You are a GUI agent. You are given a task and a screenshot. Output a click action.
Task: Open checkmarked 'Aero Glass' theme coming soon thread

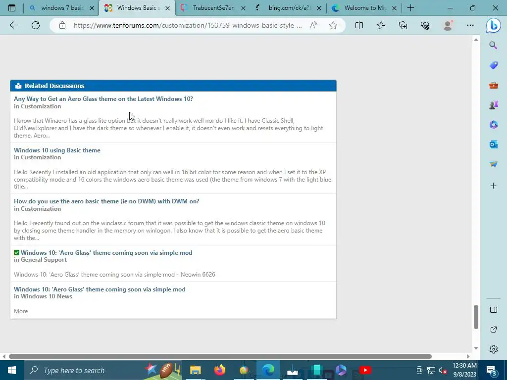pyautogui.click(x=106, y=253)
